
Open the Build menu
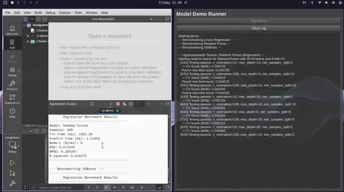point(38,12)
